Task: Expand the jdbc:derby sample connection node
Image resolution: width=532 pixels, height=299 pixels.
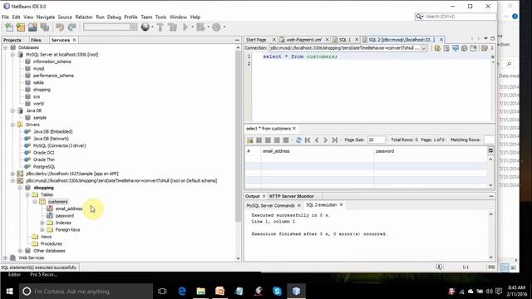Action: click(12, 174)
